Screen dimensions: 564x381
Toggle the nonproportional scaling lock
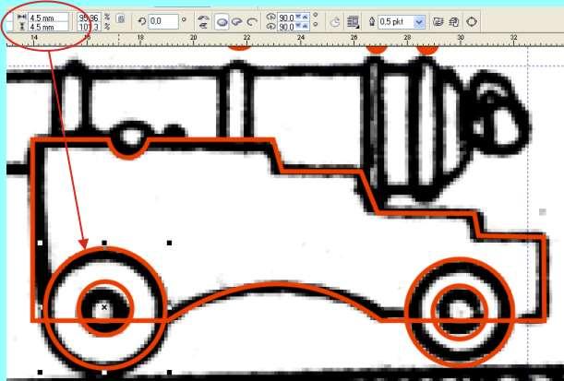point(121,18)
